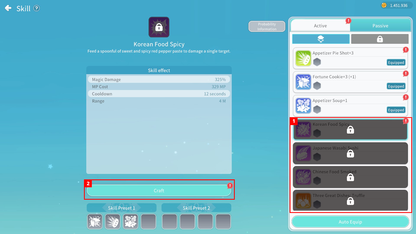Toggle the locked skills filter
The height and width of the screenshot is (234, 416).
click(x=380, y=39)
